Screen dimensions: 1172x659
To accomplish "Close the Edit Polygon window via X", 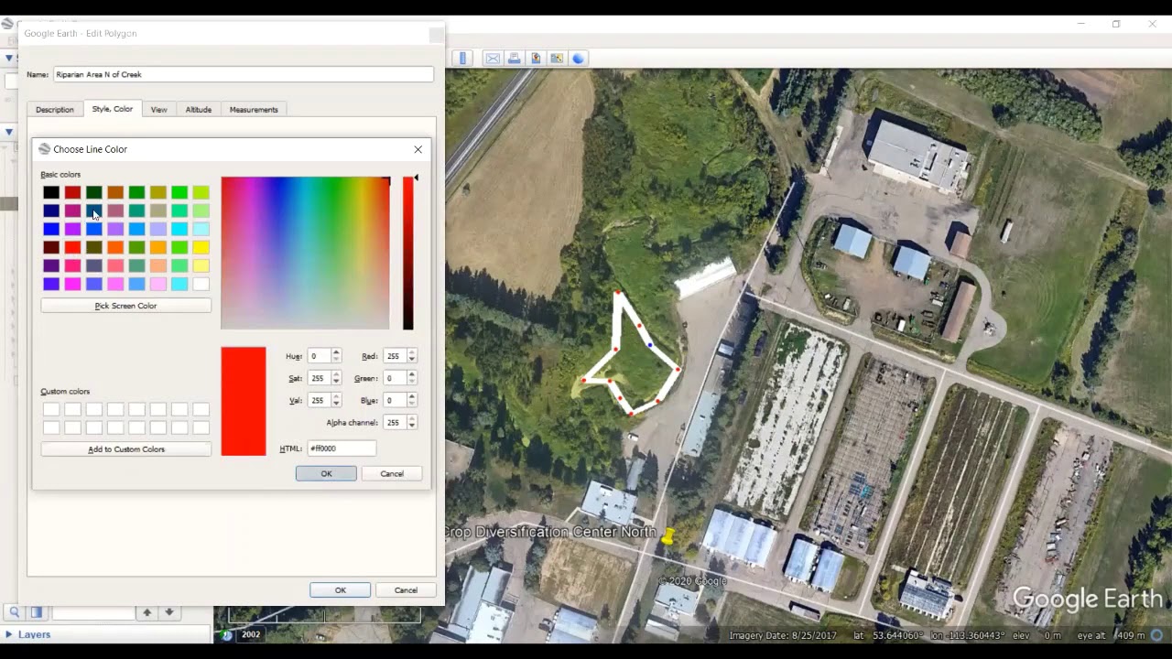I will click(x=435, y=34).
